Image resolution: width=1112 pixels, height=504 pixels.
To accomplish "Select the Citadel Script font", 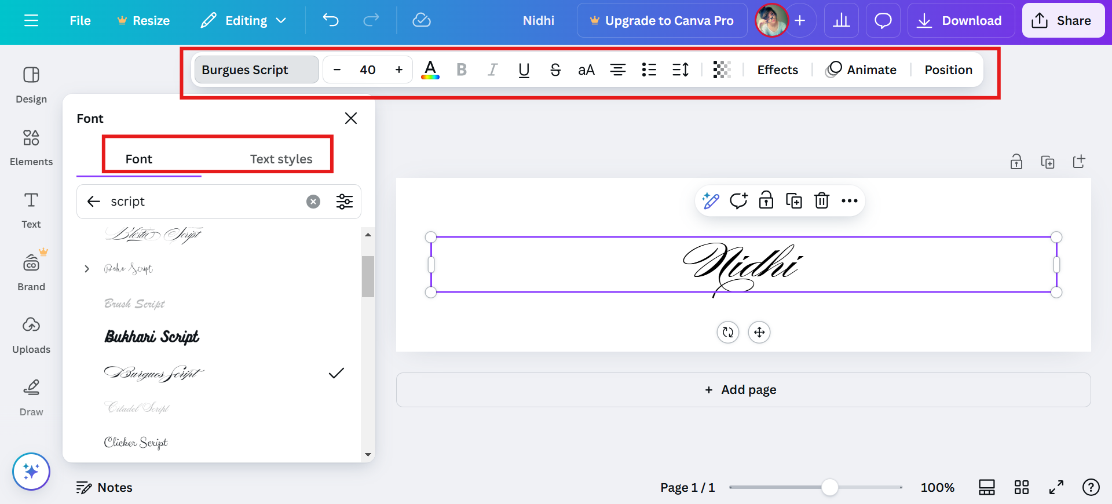I will click(x=137, y=408).
